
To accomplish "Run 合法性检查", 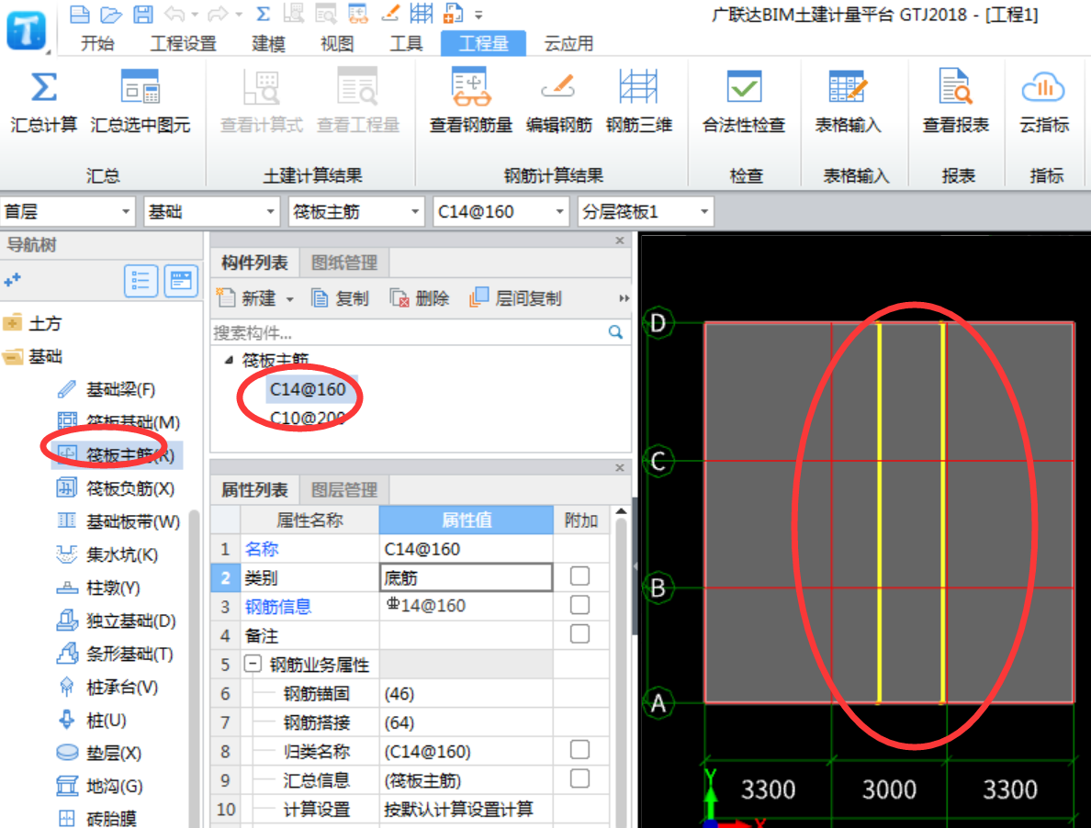I will tap(744, 102).
